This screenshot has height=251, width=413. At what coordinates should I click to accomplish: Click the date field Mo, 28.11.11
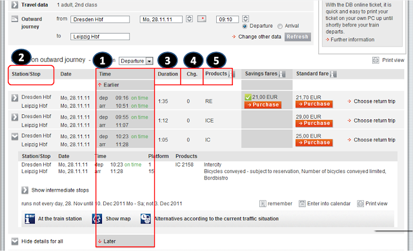(x=161, y=19)
